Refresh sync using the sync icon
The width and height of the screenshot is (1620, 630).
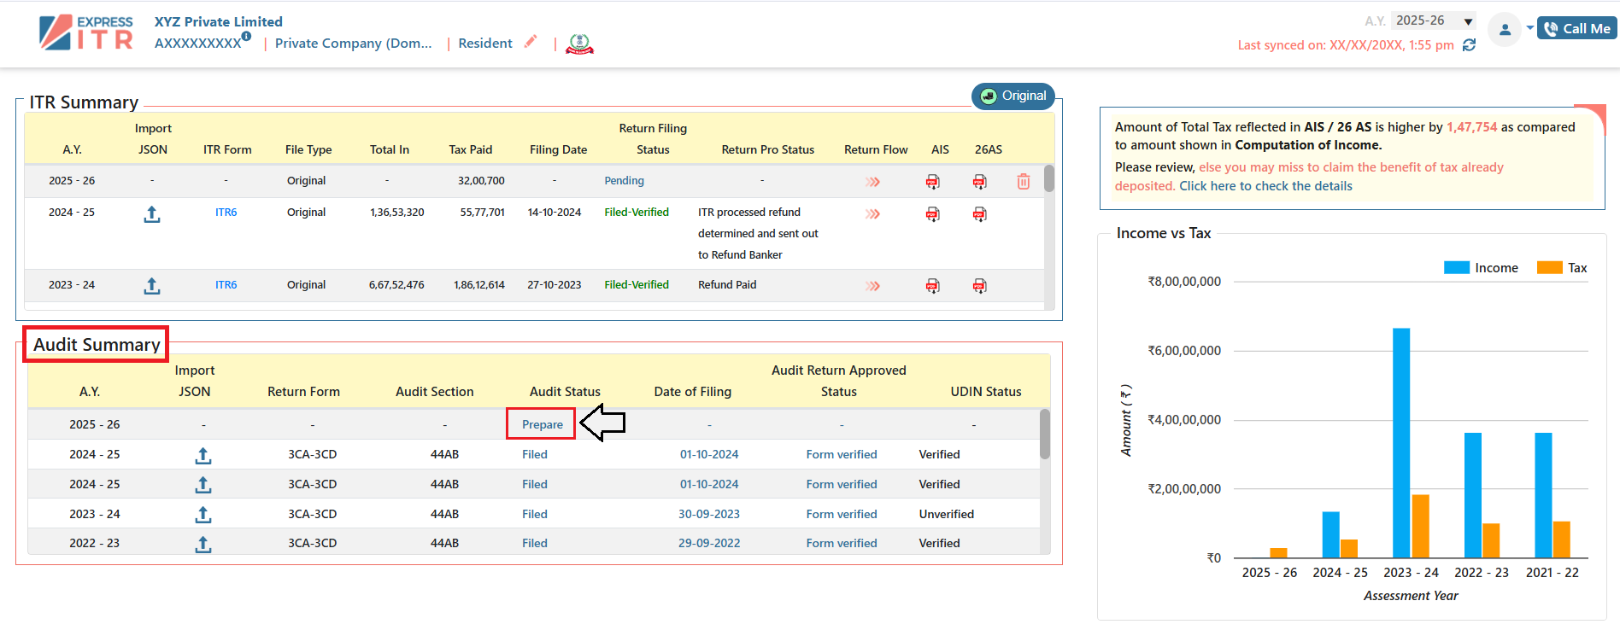1469,44
